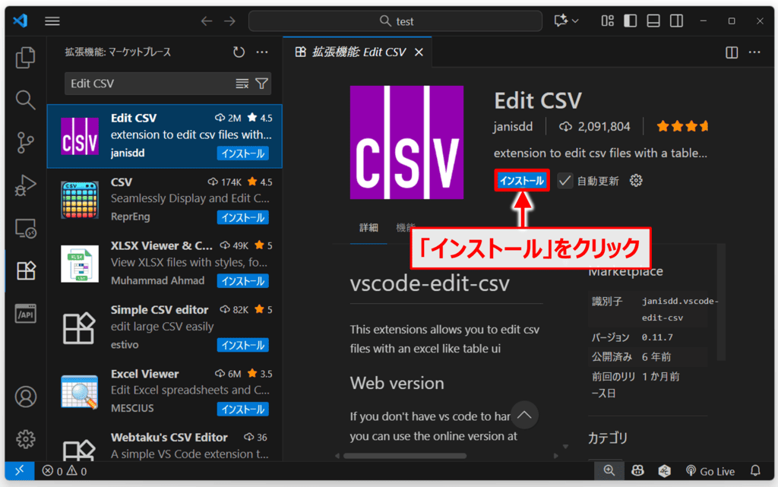This screenshot has width=778, height=487.
Task: Expand the Manage gear menu in activity bar
Action: tap(26, 438)
